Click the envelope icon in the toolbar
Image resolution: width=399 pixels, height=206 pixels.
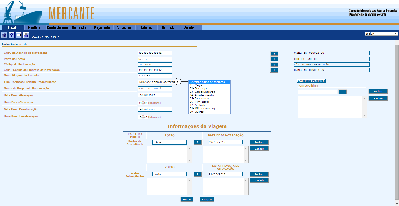pyautogui.click(x=19, y=35)
